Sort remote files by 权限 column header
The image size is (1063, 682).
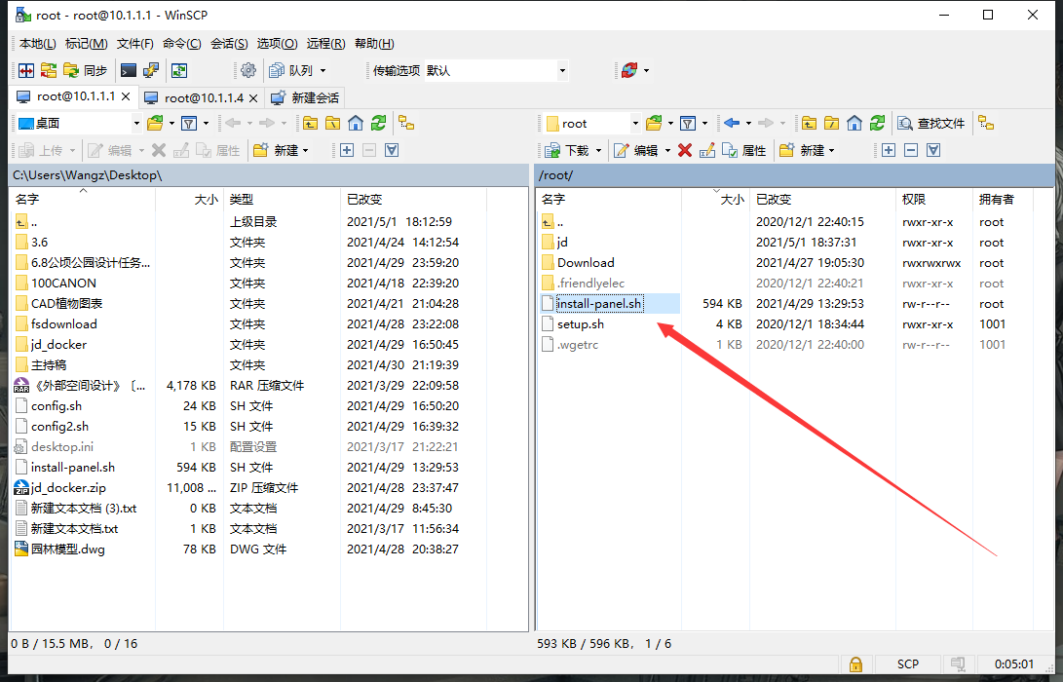coord(914,199)
